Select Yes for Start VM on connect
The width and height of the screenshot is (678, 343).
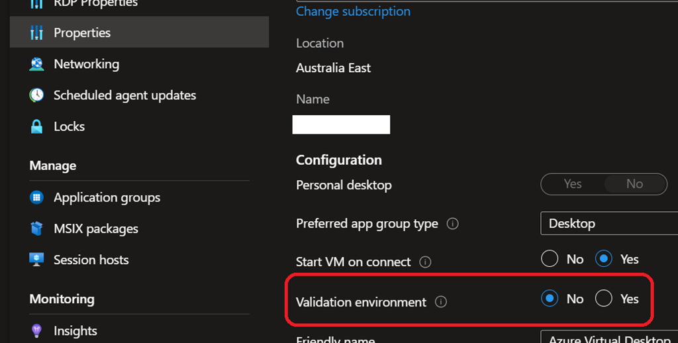604,259
